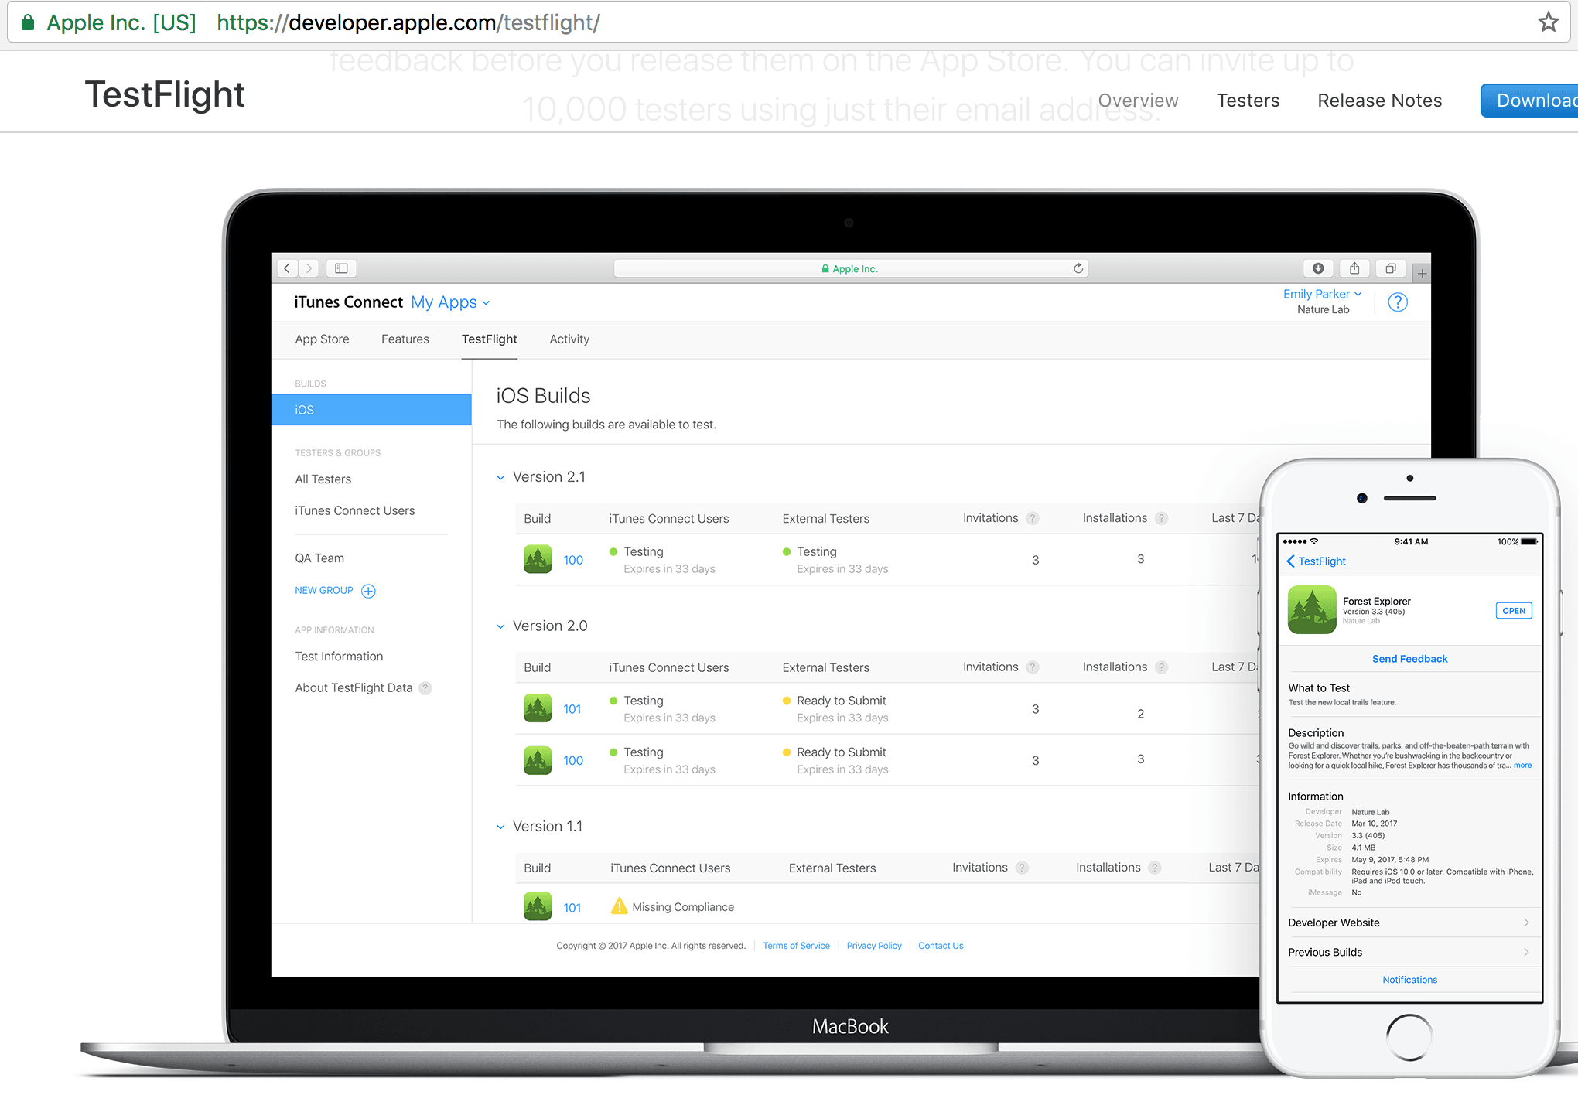Click the Version 2.0 Invitations help icon

(1033, 667)
